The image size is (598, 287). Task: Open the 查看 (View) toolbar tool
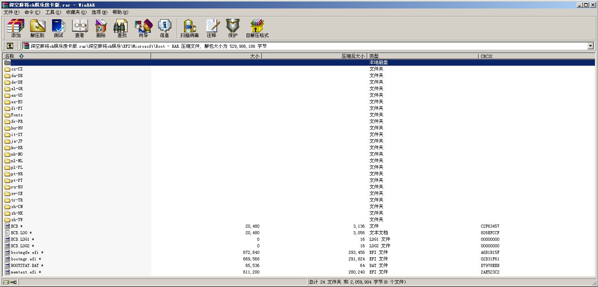(79, 29)
